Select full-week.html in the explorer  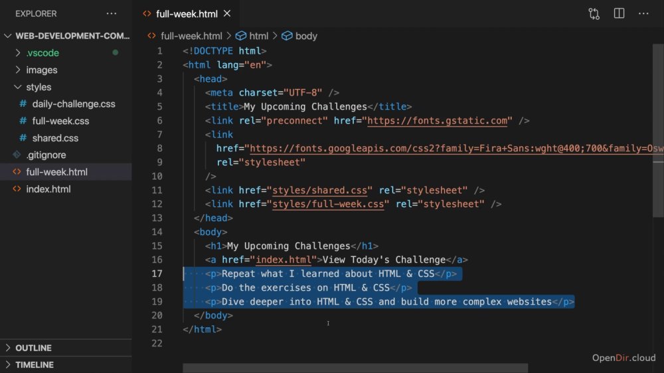click(56, 172)
